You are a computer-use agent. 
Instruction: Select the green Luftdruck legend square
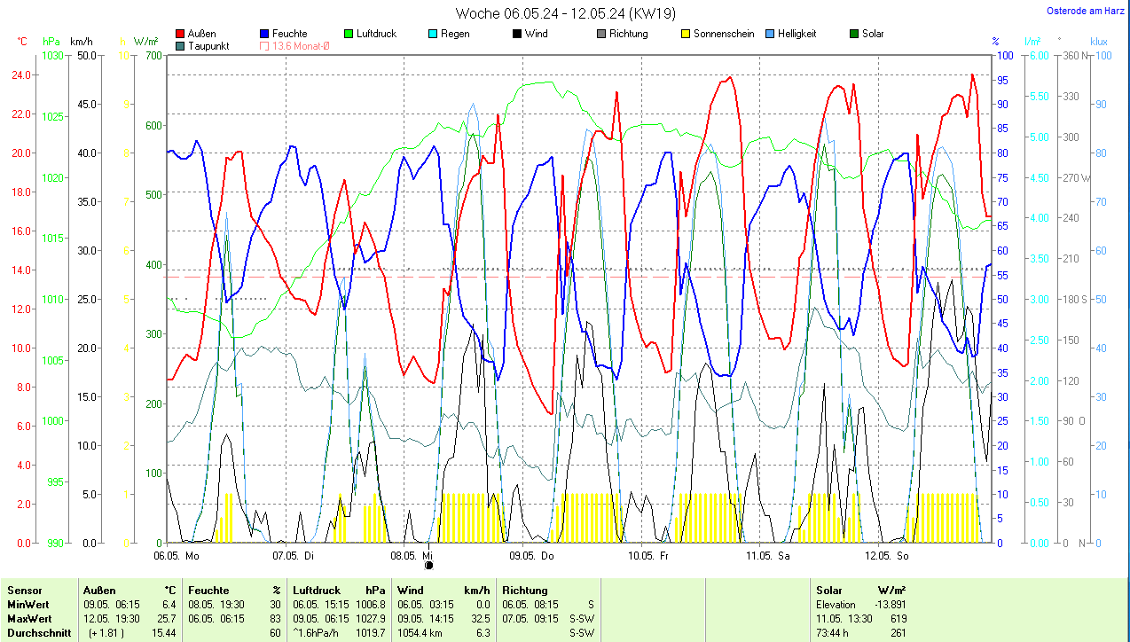[349, 34]
